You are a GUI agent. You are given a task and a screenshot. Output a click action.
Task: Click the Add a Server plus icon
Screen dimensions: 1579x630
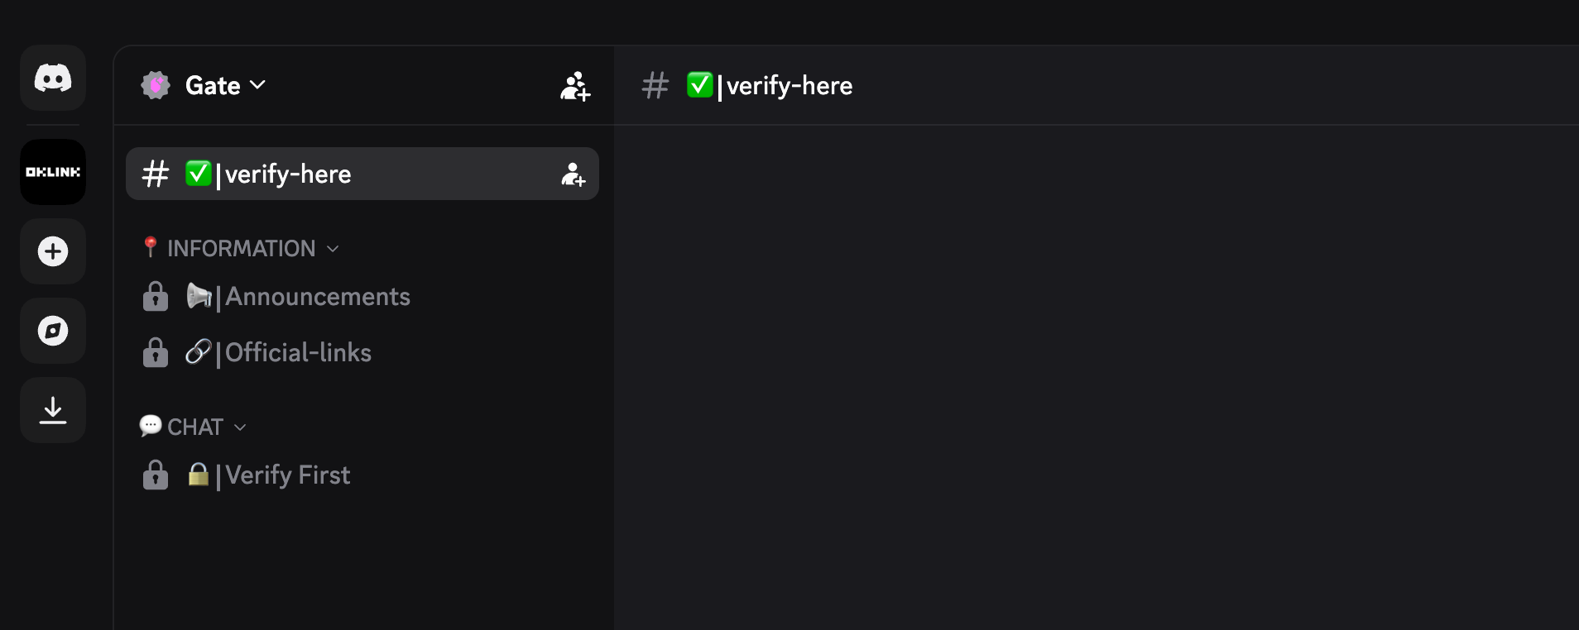coord(53,251)
